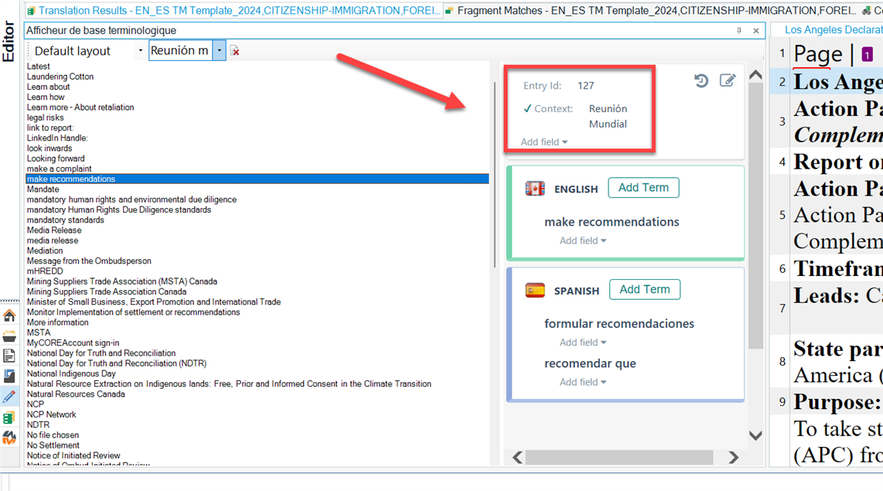Click Add Term for English
The width and height of the screenshot is (883, 491).
click(643, 187)
